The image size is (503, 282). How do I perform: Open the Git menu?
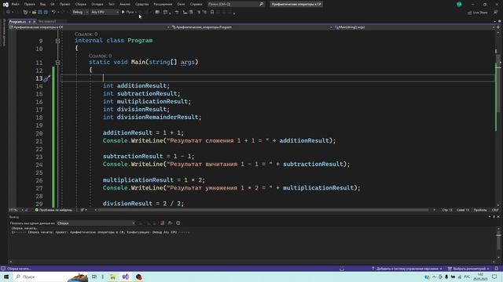[53, 4]
